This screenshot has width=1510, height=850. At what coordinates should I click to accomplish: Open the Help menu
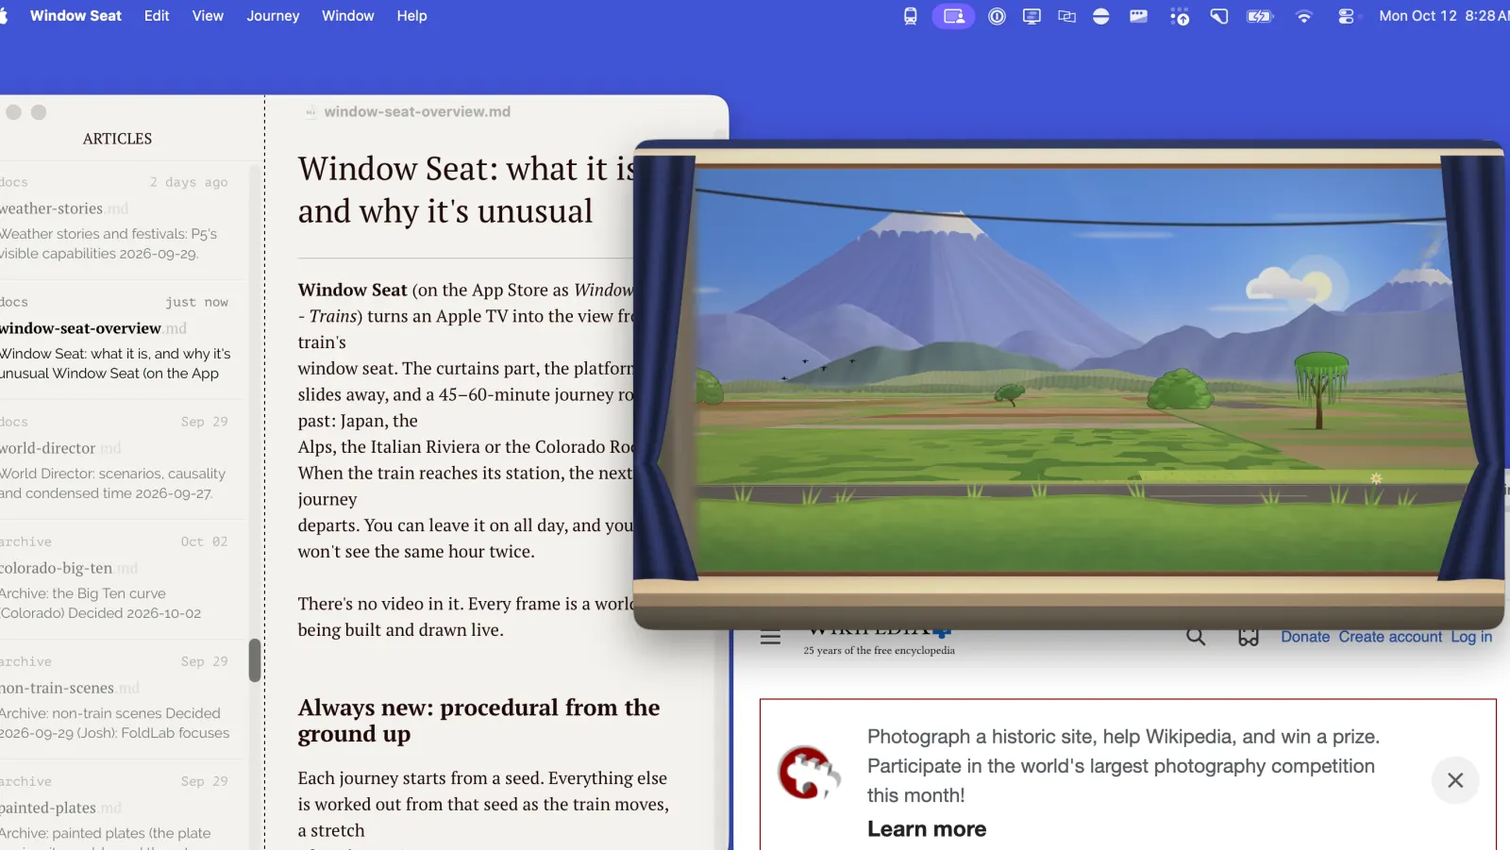411,16
